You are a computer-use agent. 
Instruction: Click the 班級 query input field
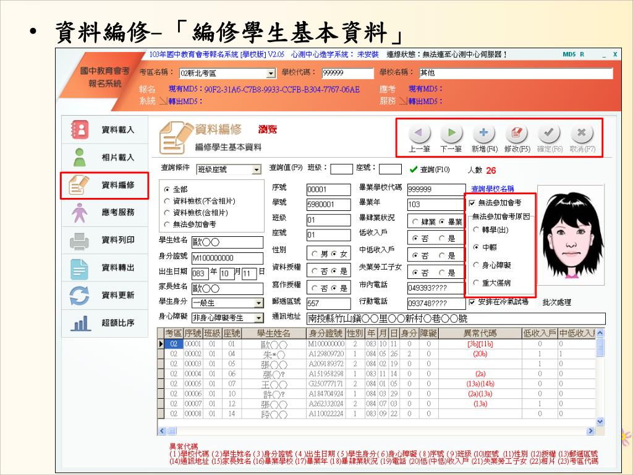point(341,169)
